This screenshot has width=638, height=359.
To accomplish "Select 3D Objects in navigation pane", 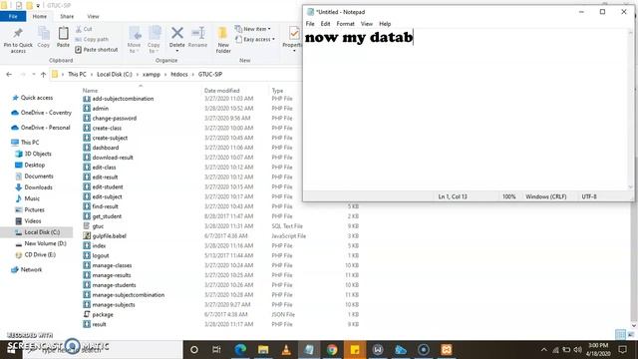I will 38,154.
